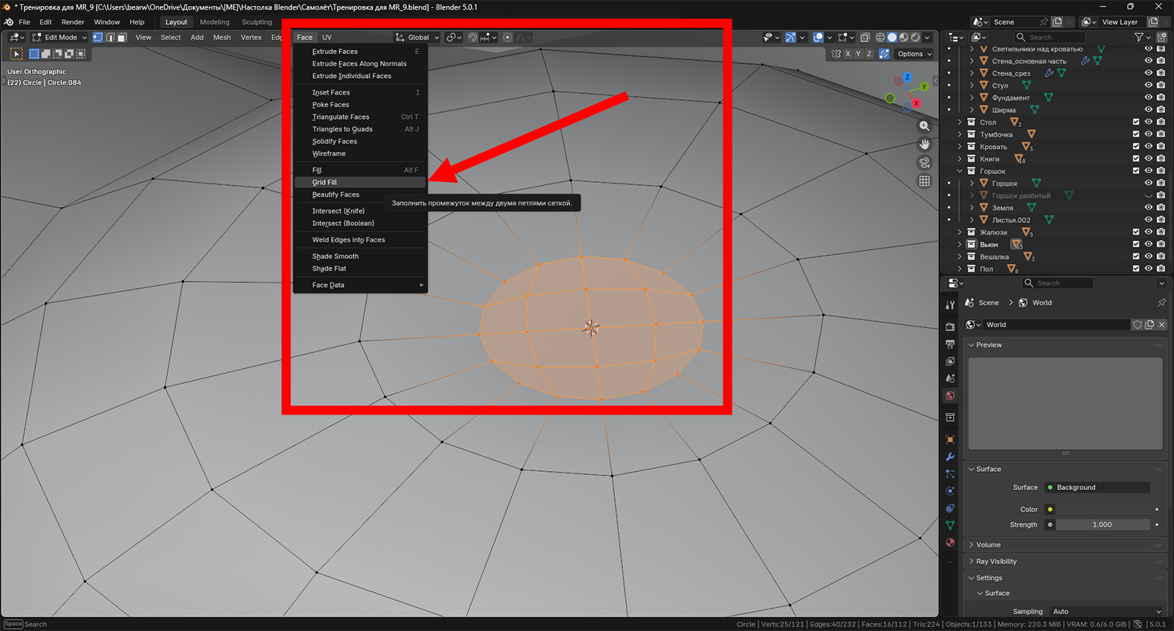This screenshot has width=1174, height=631.
Task: Collapse the Горшок collection in outliner
Action: pos(960,172)
